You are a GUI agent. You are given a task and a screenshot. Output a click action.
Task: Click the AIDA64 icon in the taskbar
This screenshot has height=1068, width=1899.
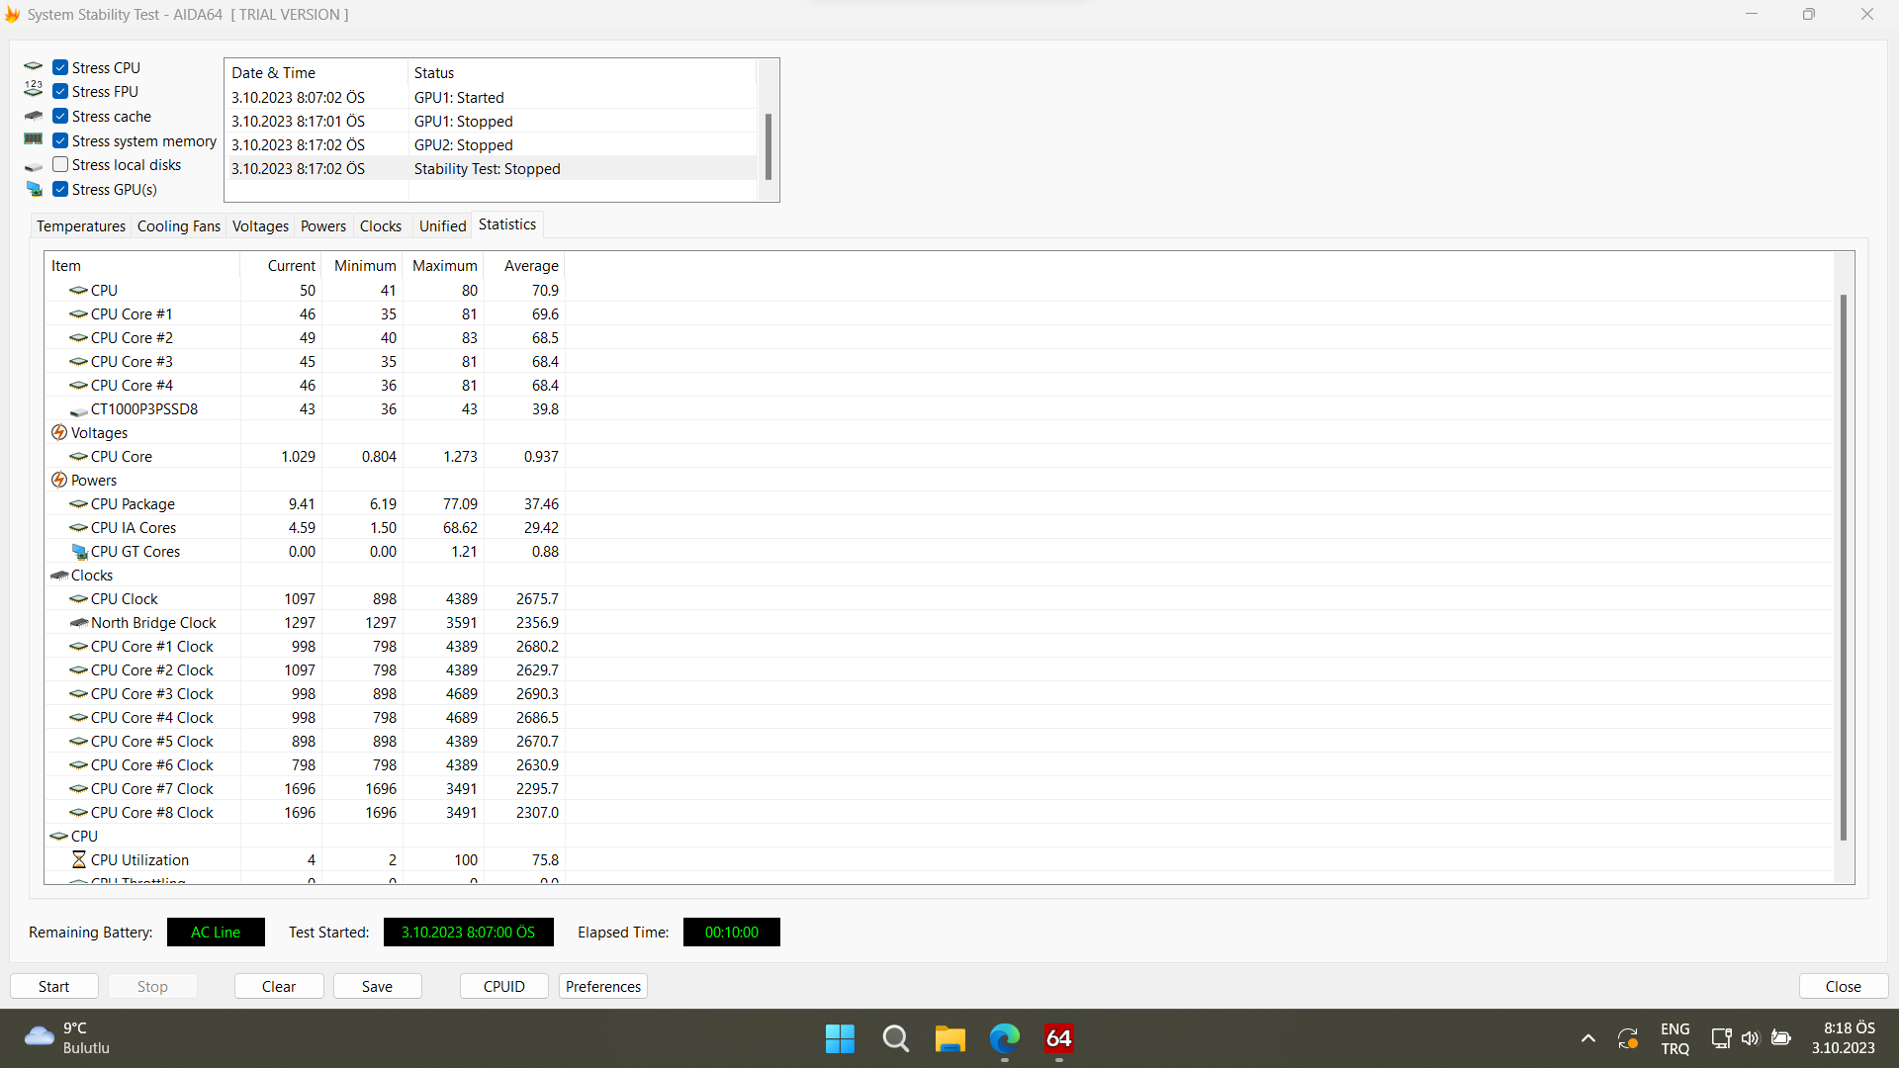tap(1058, 1038)
